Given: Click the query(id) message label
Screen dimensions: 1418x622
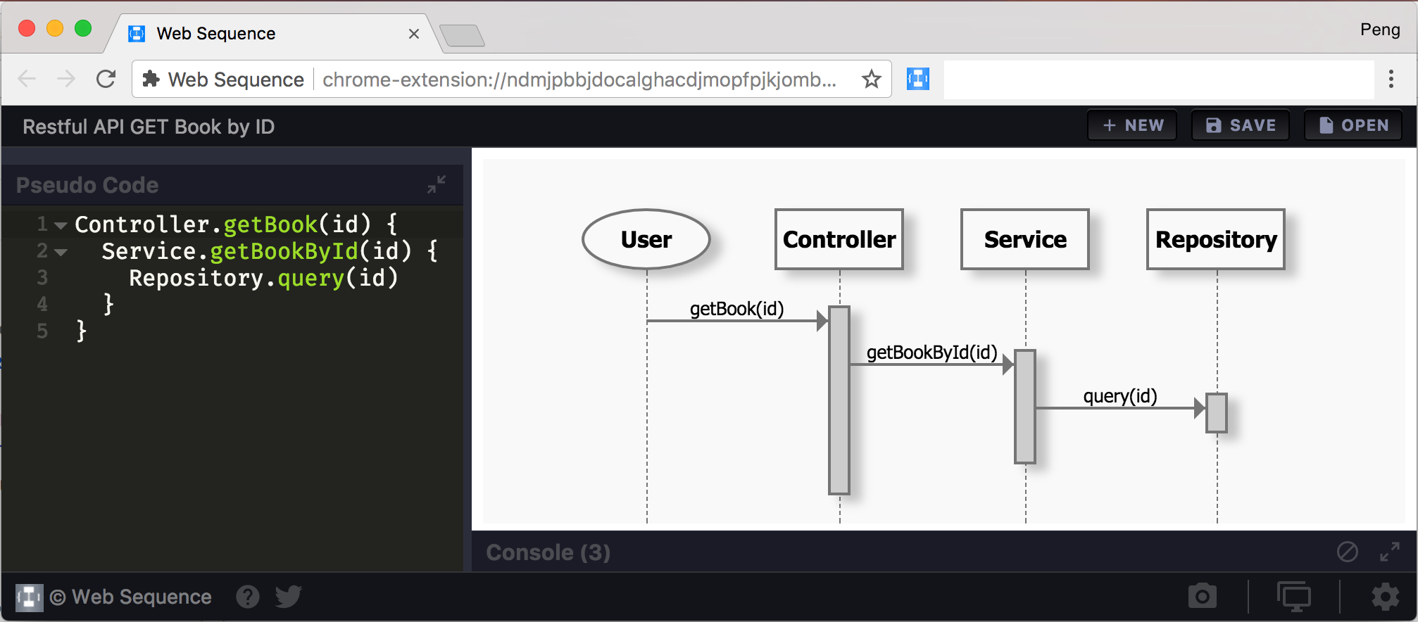Looking at the screenshot, I should tap(1120, 396).
